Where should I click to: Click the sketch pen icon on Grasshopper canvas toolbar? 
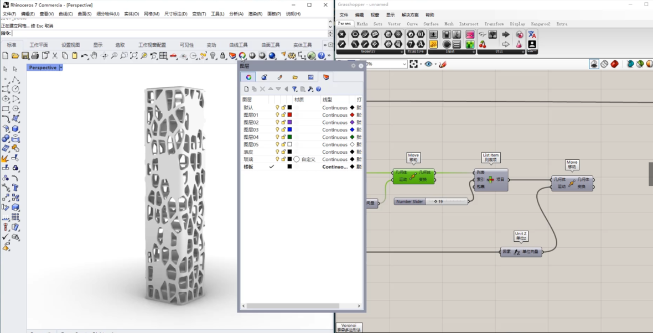pyautogui.click(x=443, y=64)
